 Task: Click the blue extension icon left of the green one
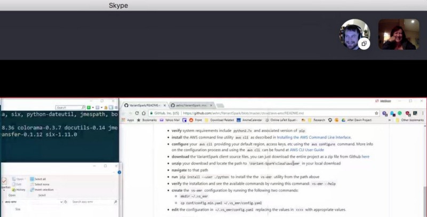click(x=392, y=113)
